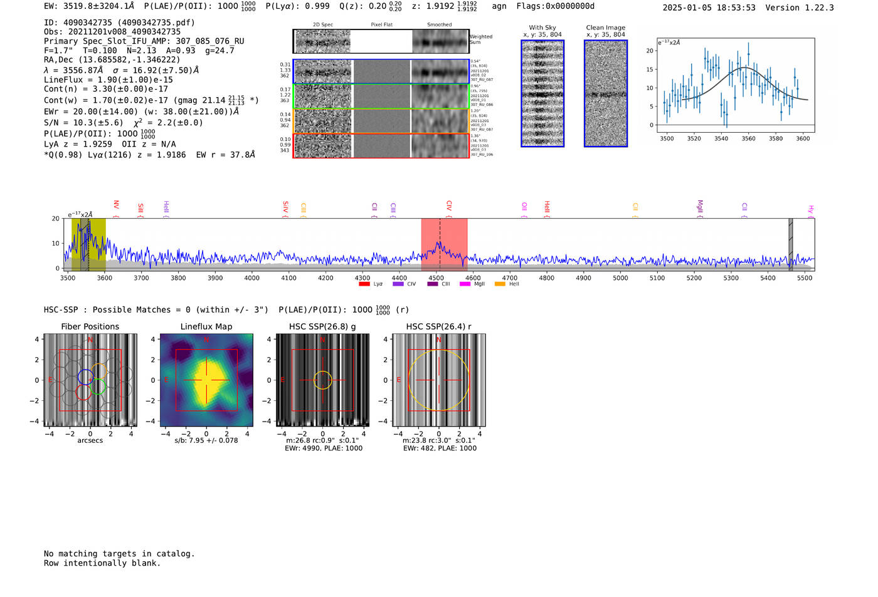Viewport: 878px width, 597px height.
Task: Open the red-bordered 2D fiber spectrum row
Action: point(381,145)
